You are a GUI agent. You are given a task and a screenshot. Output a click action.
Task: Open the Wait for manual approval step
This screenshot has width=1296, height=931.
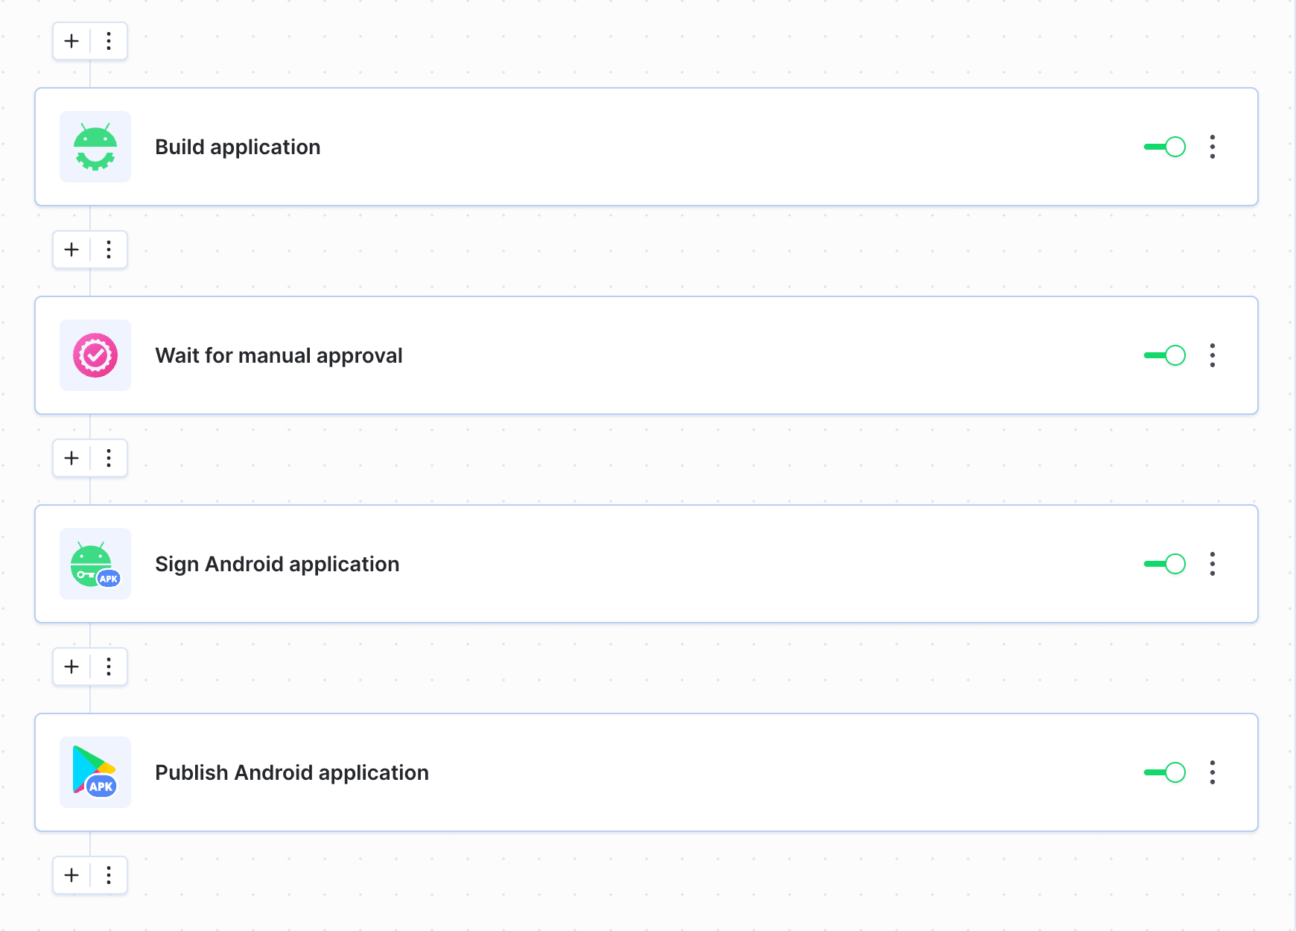click(x=521, y=355)
